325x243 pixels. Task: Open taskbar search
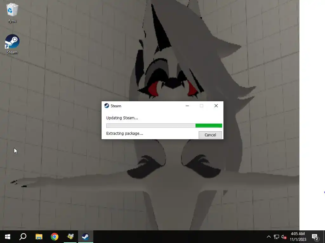[x=23, y=237]
